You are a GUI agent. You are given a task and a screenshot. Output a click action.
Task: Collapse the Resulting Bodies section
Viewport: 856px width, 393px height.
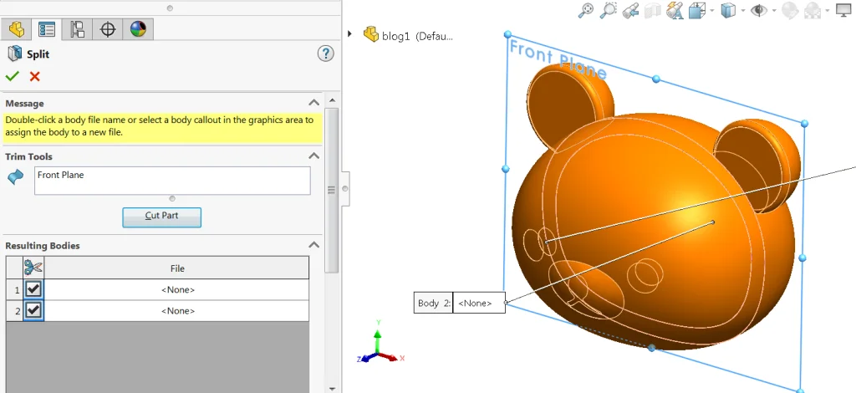click(x=313, y=245)
